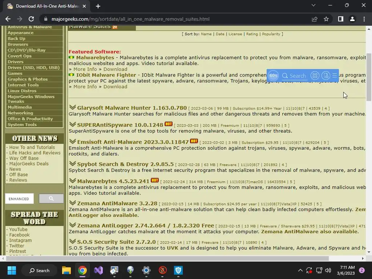
Task: Expand the Zemana AntiMalware chevron
Action: [x=72, y=203]
